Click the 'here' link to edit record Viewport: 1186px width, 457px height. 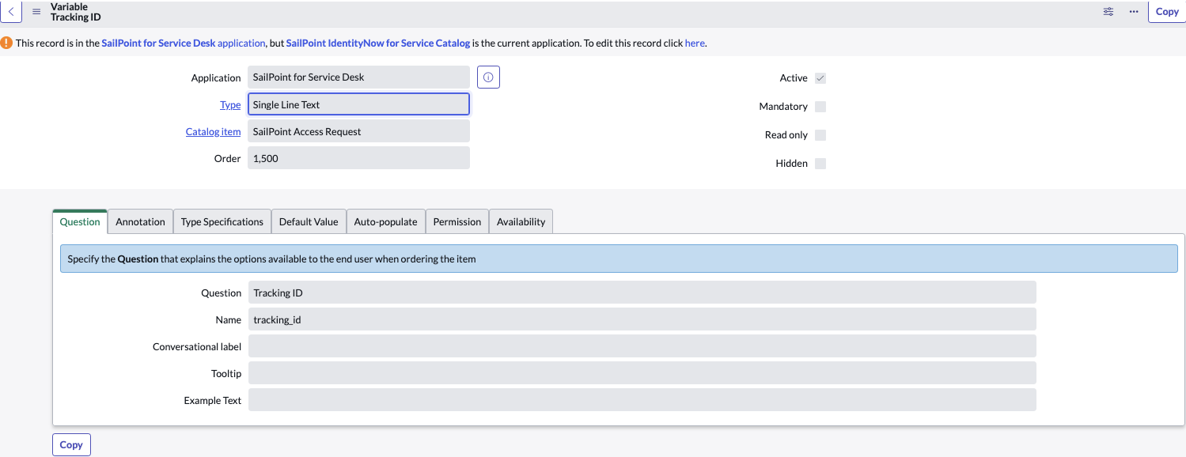tap(695, 43)
